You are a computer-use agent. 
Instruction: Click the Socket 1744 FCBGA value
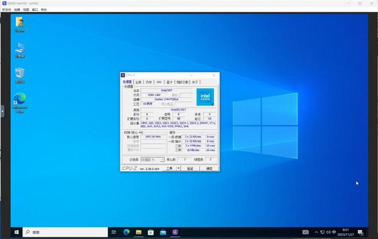pyautogui.click(x=167, y=99)
